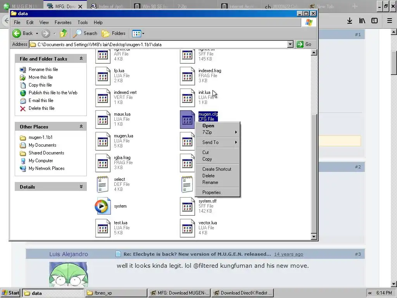Choose Copy in the context menu

pyautogui.click(x=218, y=159)
